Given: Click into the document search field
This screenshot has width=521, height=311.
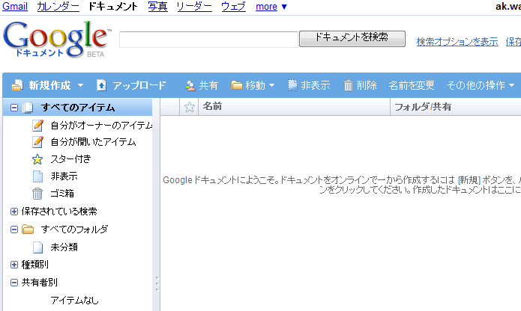Looking at the screenshot, I should coord(208,40).
